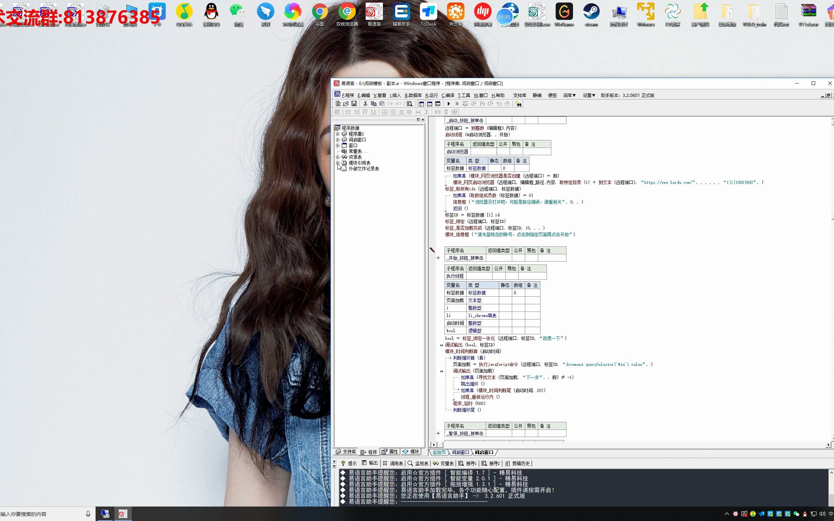
Task: Click right arrow of horizontal code scrollbar
Action: pyautogui.click(x=828, y=445)
